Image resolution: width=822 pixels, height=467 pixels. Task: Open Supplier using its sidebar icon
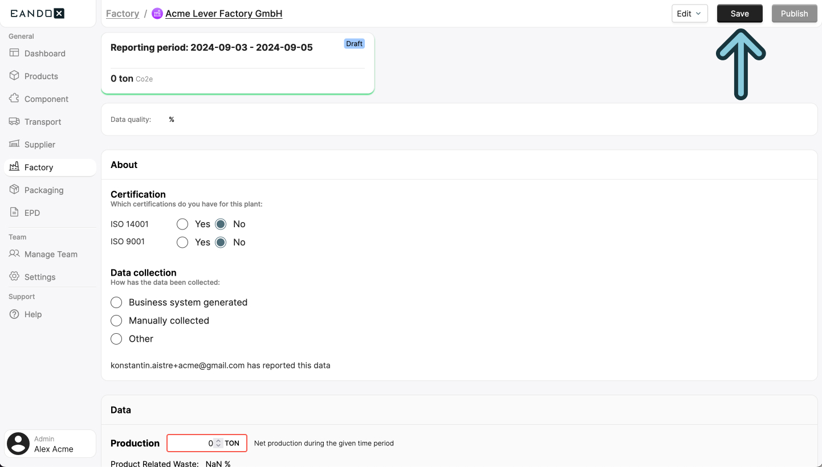tap(14, 144)
